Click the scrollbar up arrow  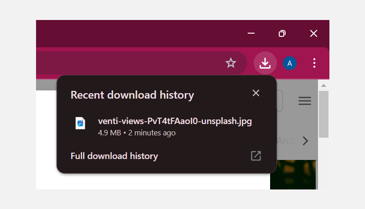323,85
